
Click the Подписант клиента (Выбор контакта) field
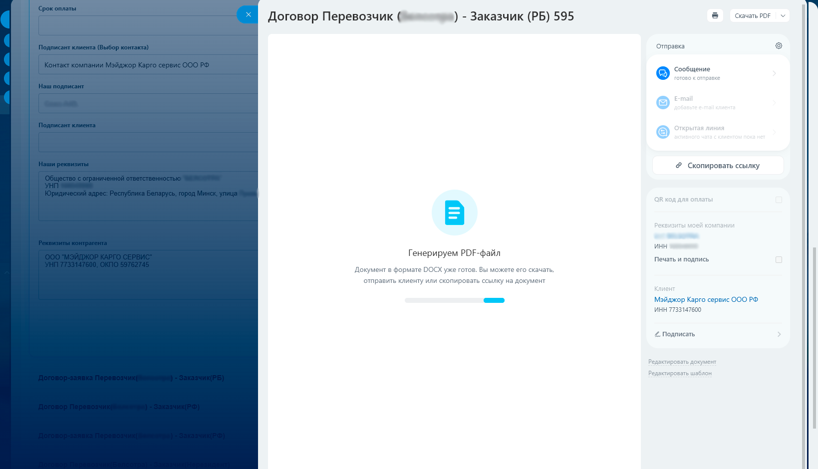point(148,64)
